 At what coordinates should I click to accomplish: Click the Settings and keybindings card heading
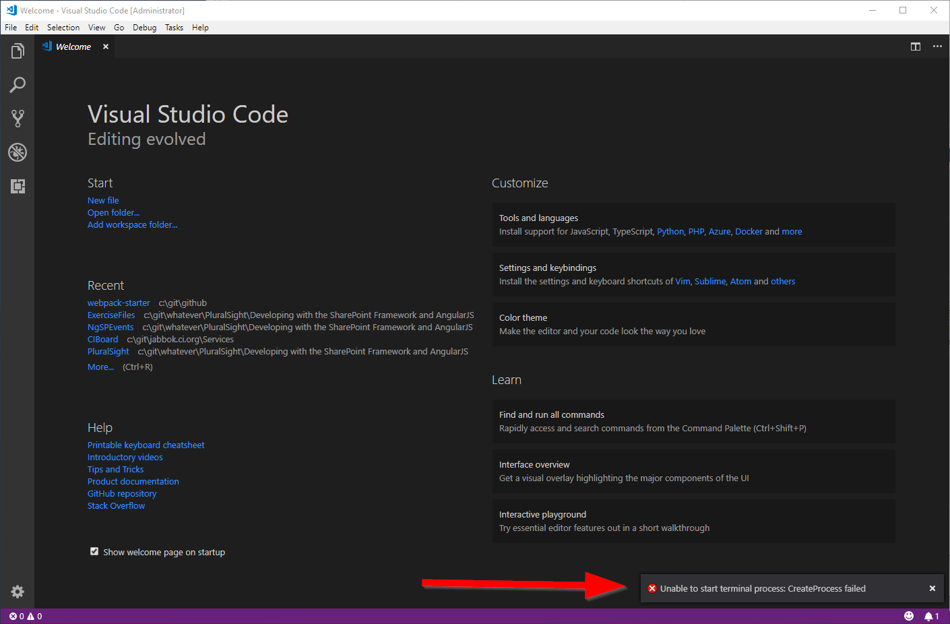coord(548,268)
